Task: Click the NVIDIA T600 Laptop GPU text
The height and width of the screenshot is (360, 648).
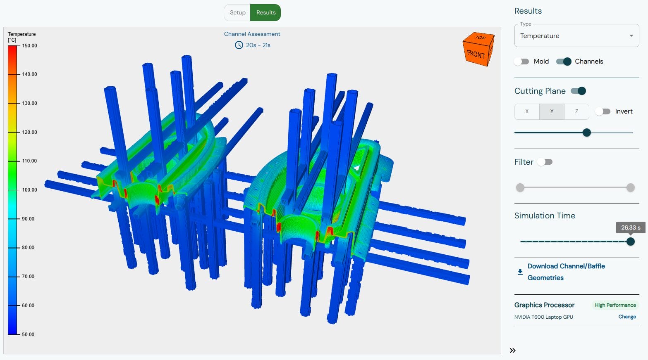Action: pos(543,317)
